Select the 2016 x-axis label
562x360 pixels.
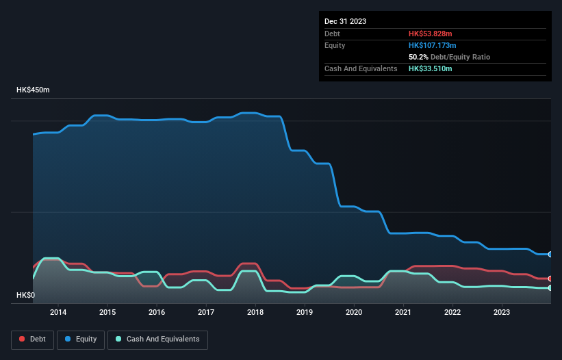pos(157,312)
